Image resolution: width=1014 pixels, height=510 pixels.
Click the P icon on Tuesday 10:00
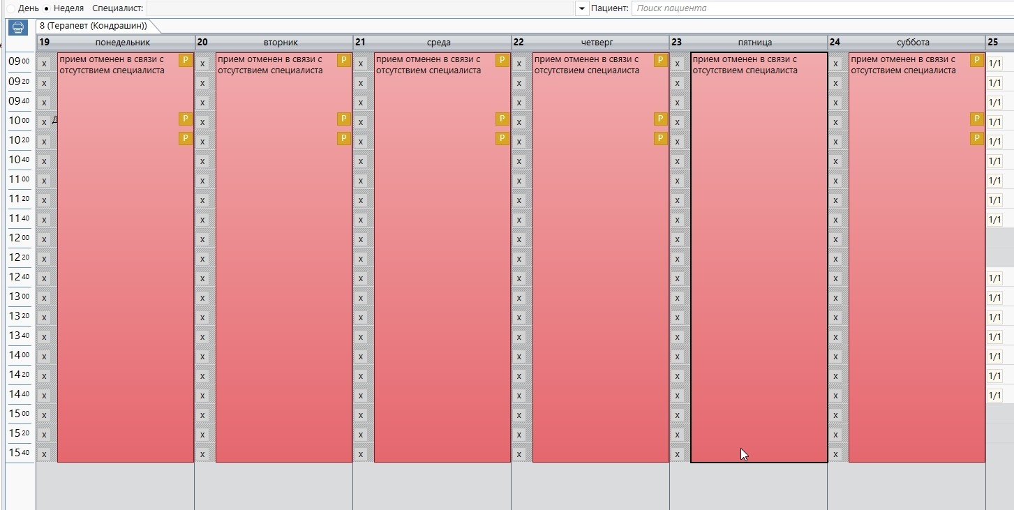pos(344,119)
